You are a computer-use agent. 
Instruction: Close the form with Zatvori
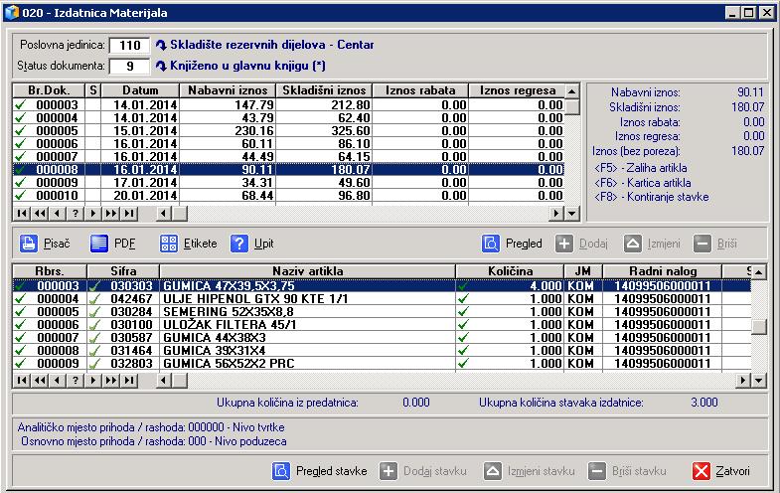pyautogui.click(x=720, y=470)
